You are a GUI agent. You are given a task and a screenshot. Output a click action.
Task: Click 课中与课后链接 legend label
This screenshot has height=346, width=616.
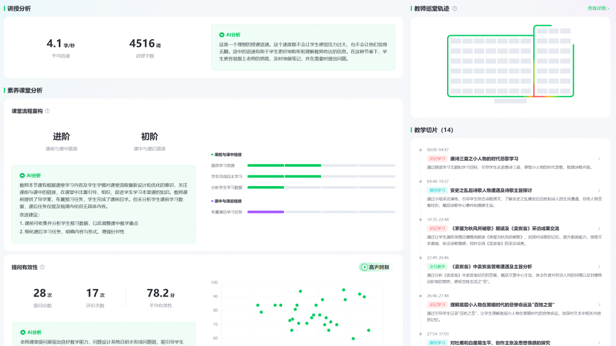coord(228,201)
